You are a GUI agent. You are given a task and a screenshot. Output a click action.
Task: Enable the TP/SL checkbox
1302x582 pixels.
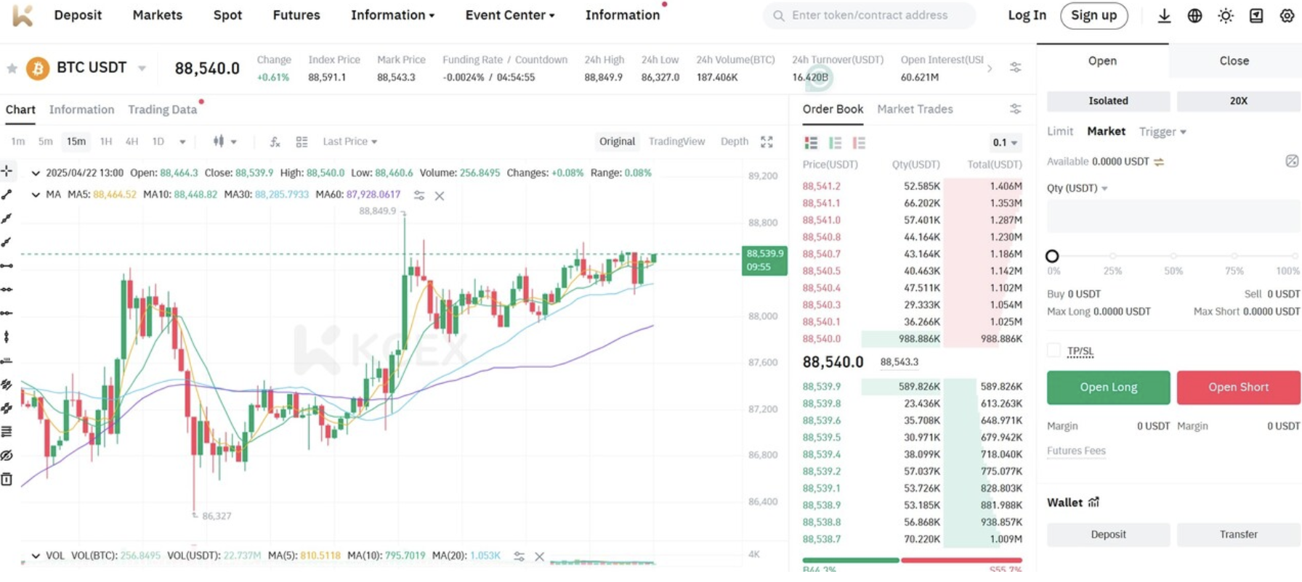(1054, 351)
